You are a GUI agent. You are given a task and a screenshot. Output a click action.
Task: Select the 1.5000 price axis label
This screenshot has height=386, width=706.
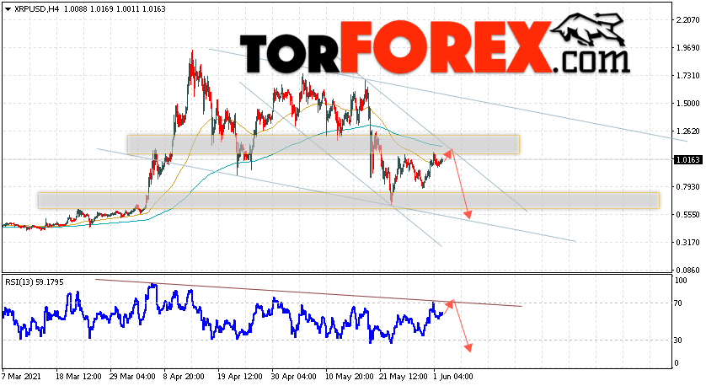point(688,104)
